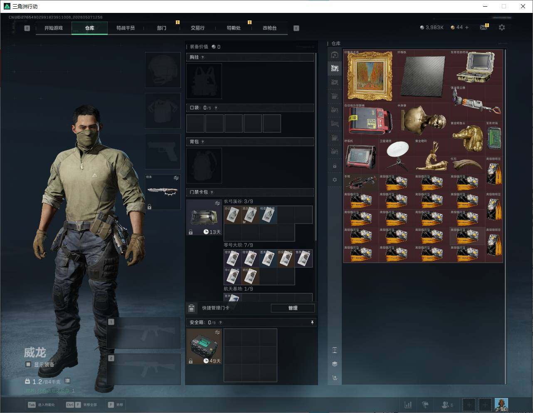Open the statistics bar chart icon
The image size is (533, 413).
coord(408,404)
